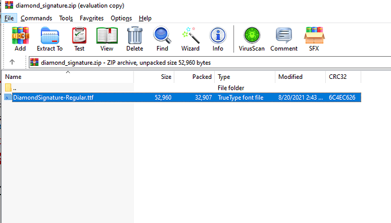
Task: Sort by the CRC32 column header
Action: [343, 77]
